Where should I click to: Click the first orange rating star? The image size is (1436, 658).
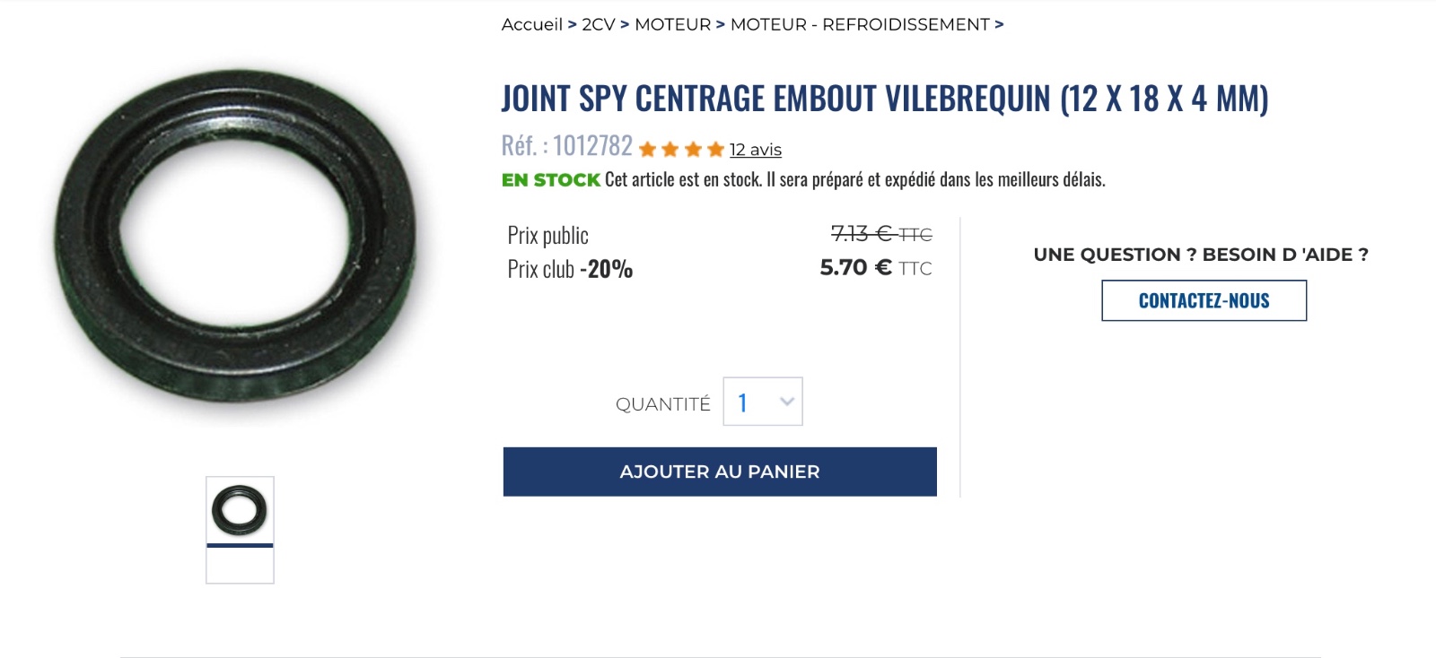click(647, 150)
